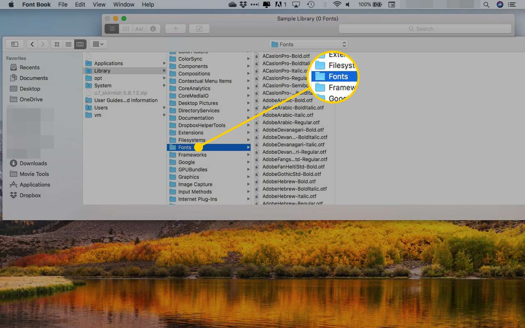Image resolution: width=525 pixels, height=328 pixels.
Task: Open the Help menu
Action: pyautogui.click(x=148, y=5)
